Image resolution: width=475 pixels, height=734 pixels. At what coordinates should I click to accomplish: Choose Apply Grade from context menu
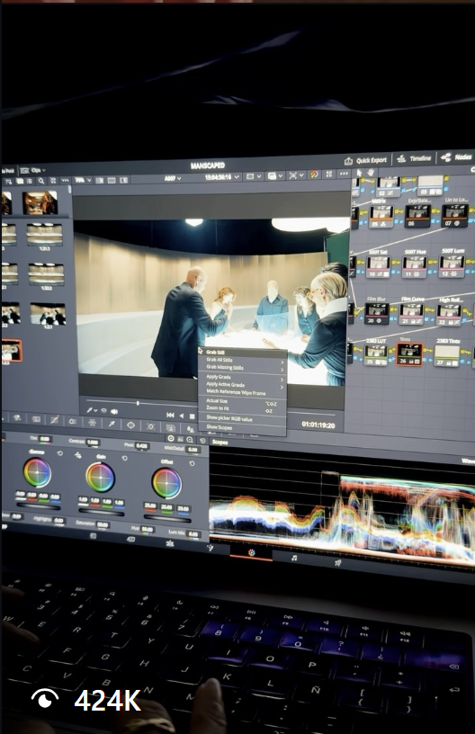click(x=242, y=377)
